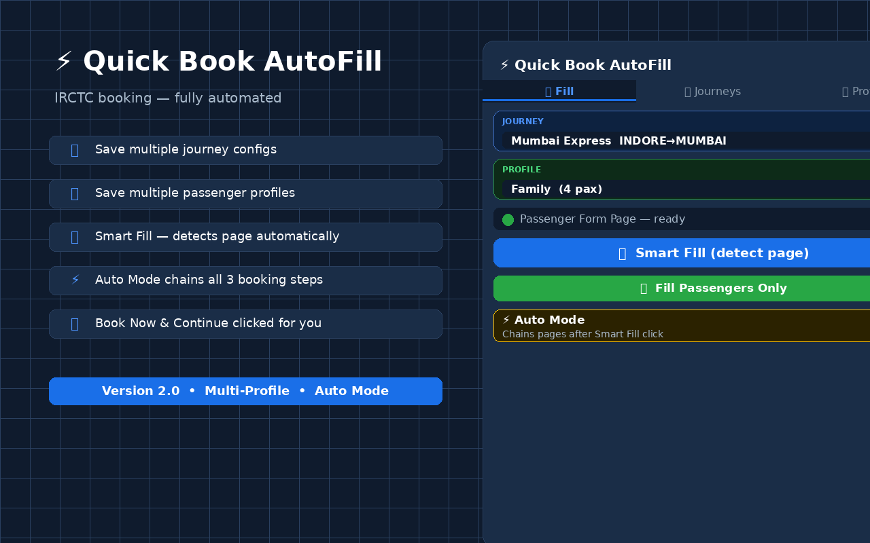
Task: Click "Chains pages after Smart Fill click" text
Action: [x=582, y=334]
